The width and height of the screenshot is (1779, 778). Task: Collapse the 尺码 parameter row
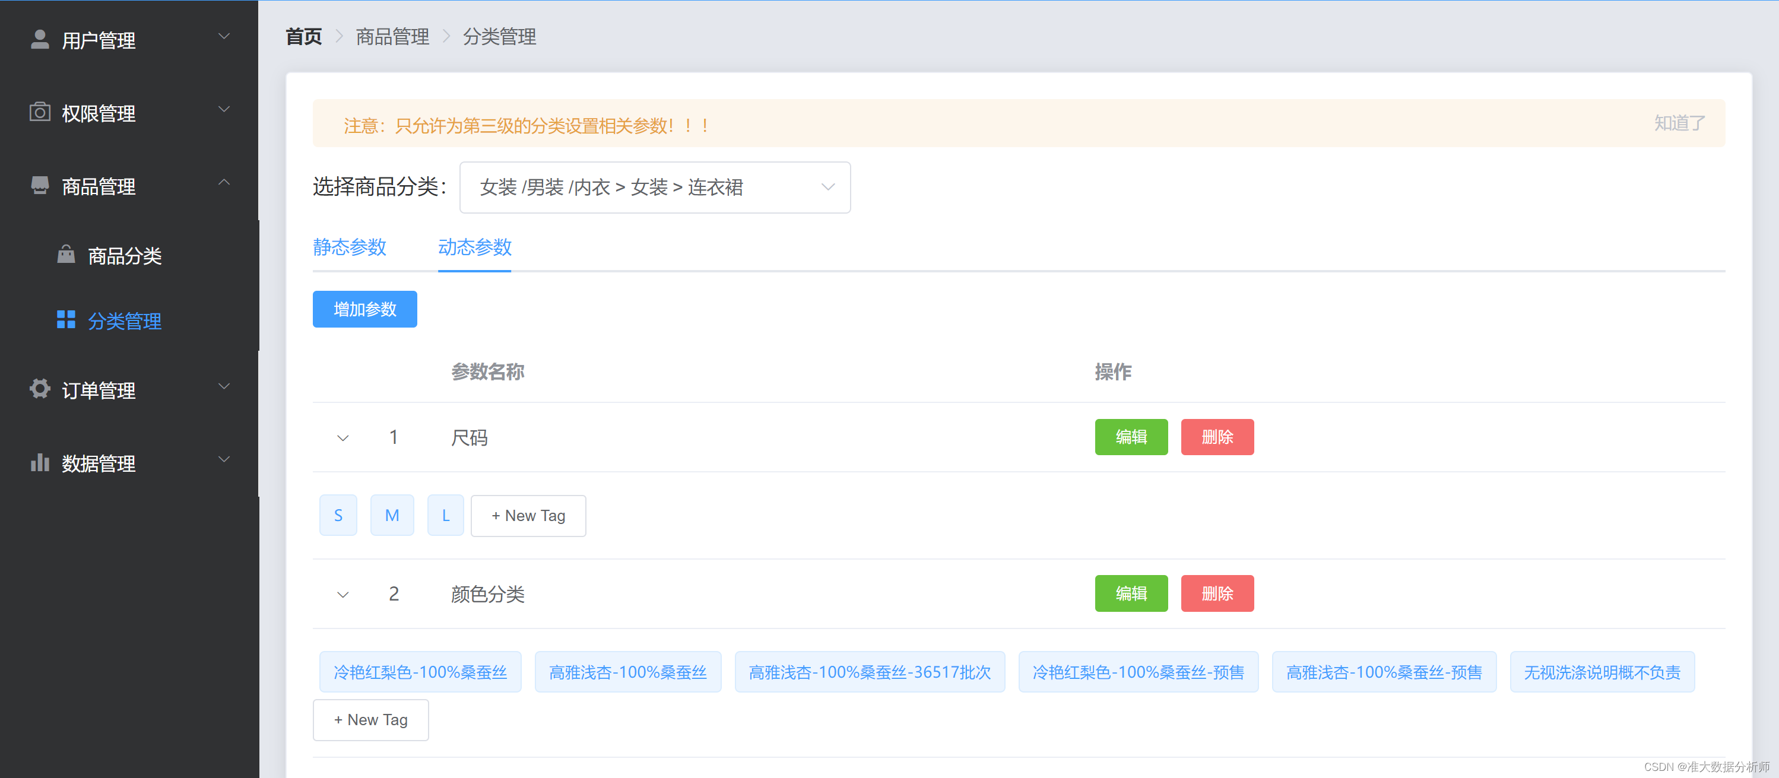(342, 437)
